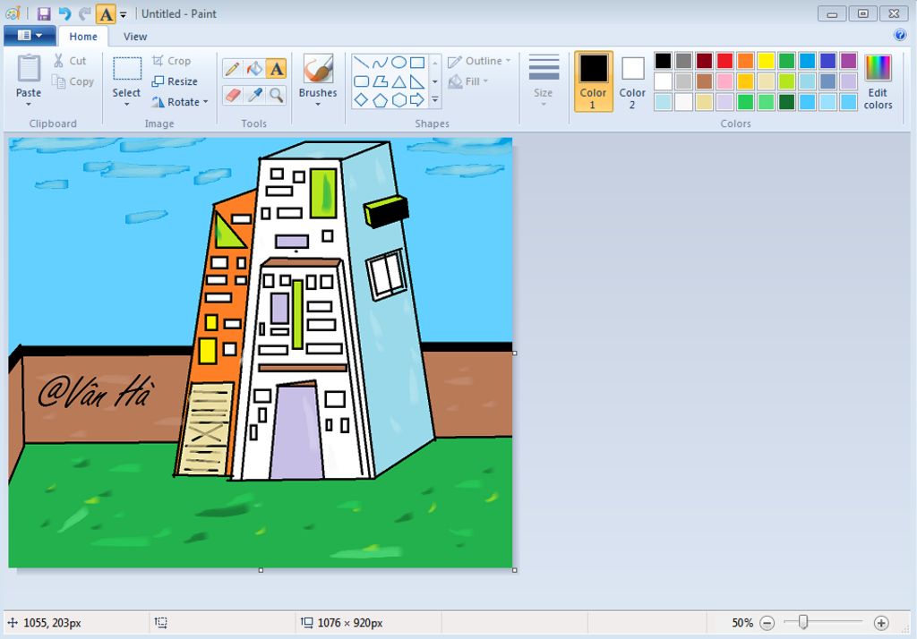Click the Redo arrow in title bar
This screenshot has width=917, height=639.
[85, 13]
